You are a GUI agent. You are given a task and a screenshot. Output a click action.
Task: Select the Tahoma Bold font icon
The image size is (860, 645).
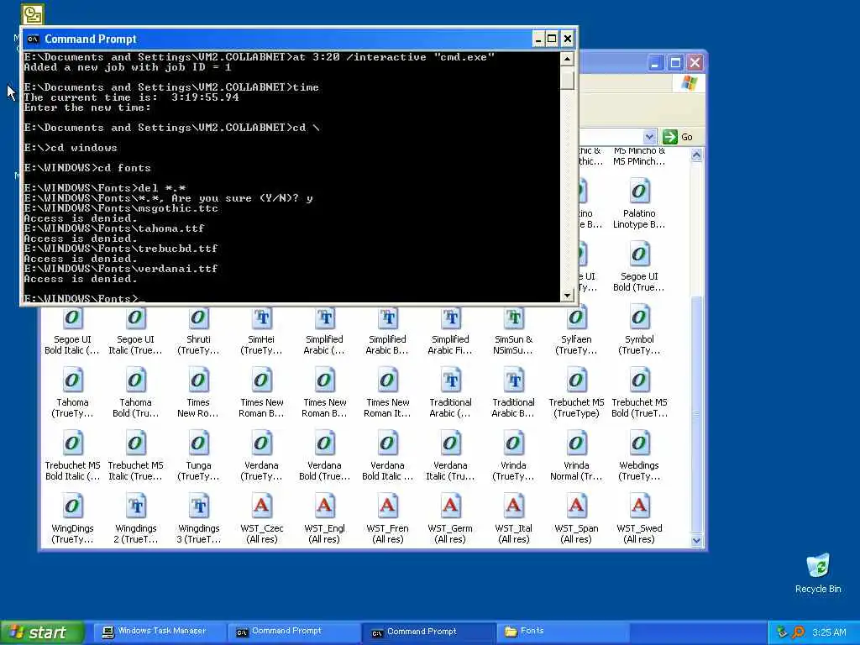(x=135, y=380)
